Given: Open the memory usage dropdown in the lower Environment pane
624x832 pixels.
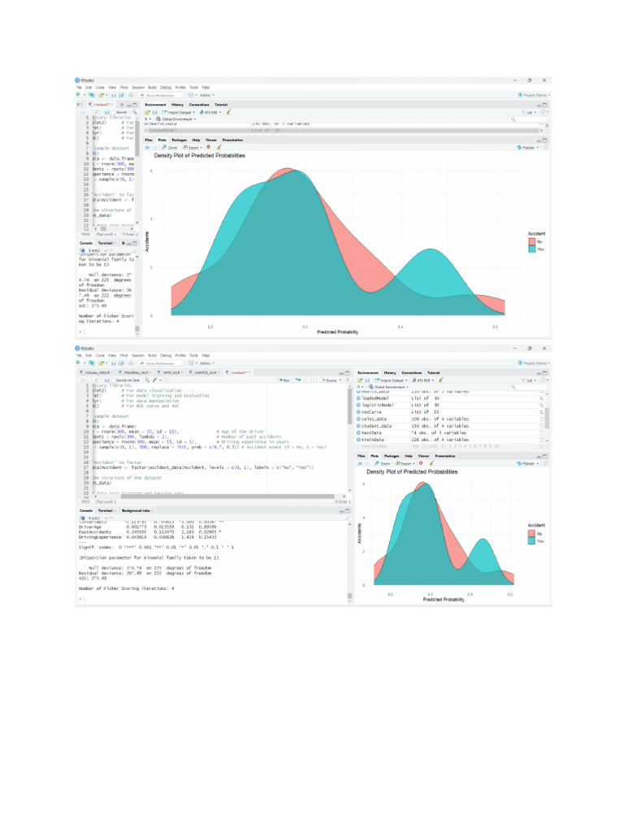Looking at the screenshot, I should pos(422,380).
